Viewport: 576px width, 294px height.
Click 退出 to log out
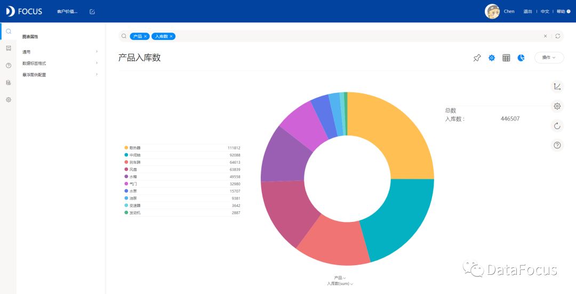pyautogui.click(x=527, y=11)
